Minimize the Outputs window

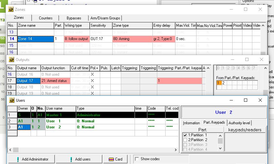pyautogui.click(x=233, y=59)
